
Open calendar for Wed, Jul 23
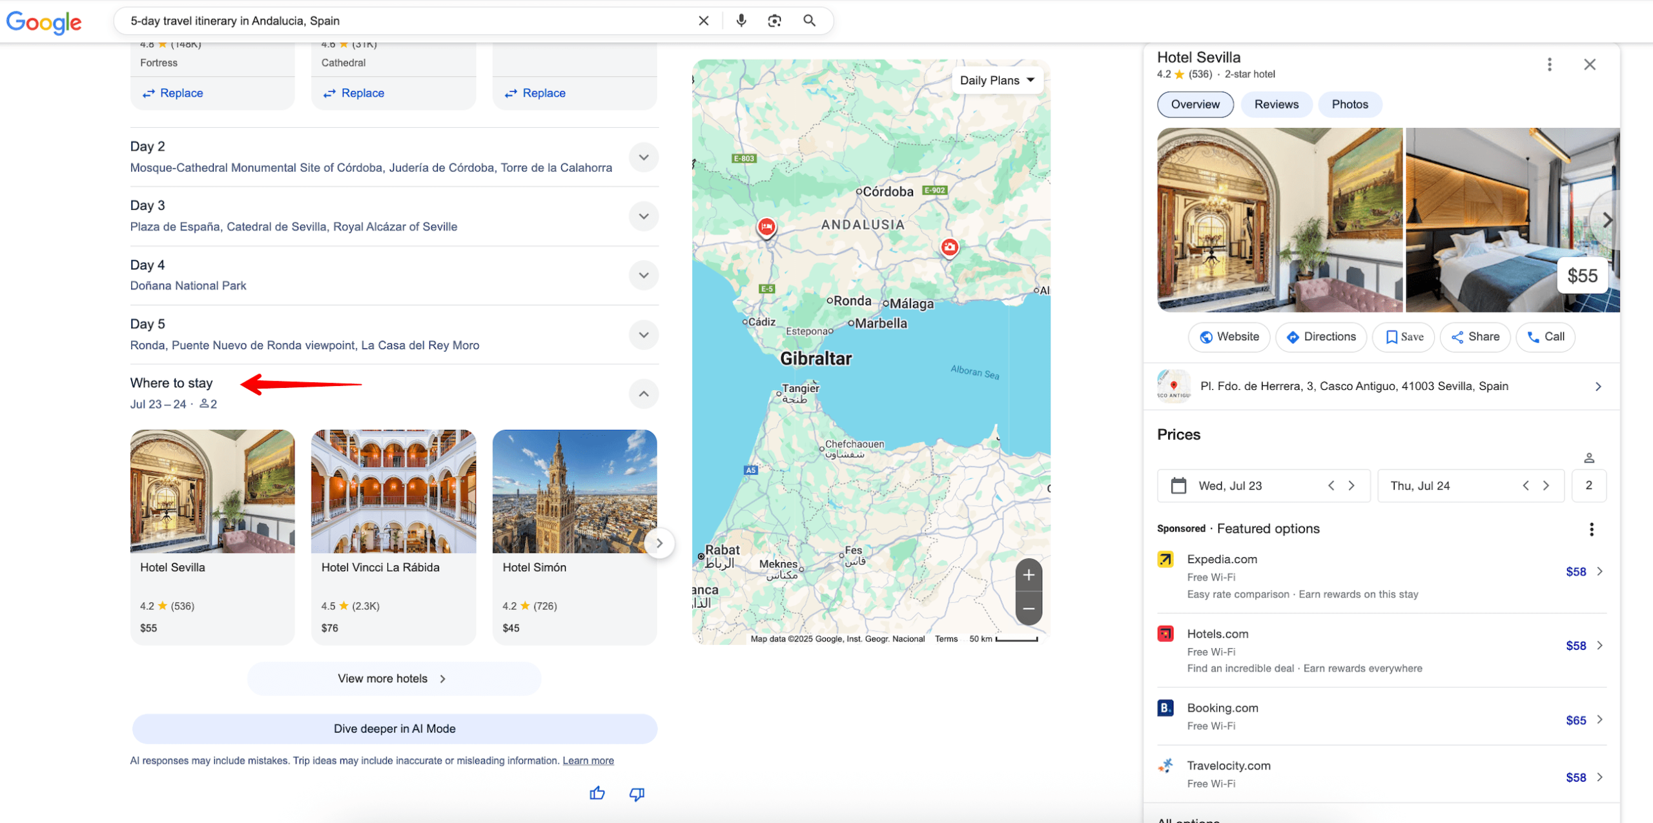click(x=1178, y=485)
